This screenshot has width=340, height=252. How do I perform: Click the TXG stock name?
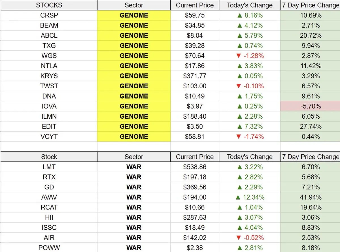point(49,46)
